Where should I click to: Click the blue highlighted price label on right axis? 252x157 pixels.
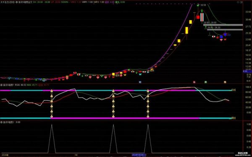[247, 71]
